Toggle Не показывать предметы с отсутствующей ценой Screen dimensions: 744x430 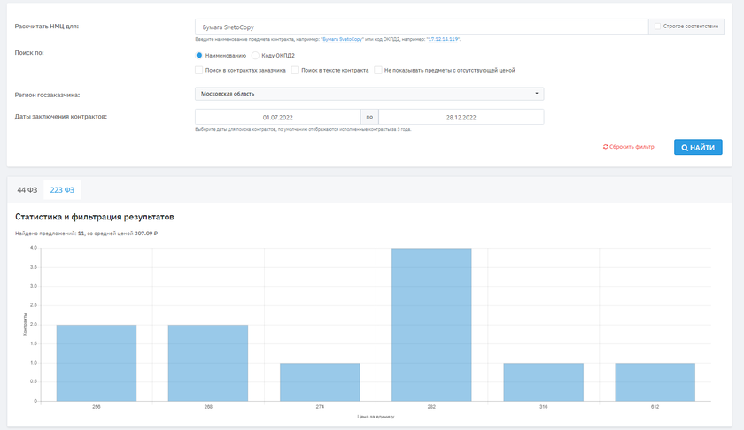coord(378,70)
